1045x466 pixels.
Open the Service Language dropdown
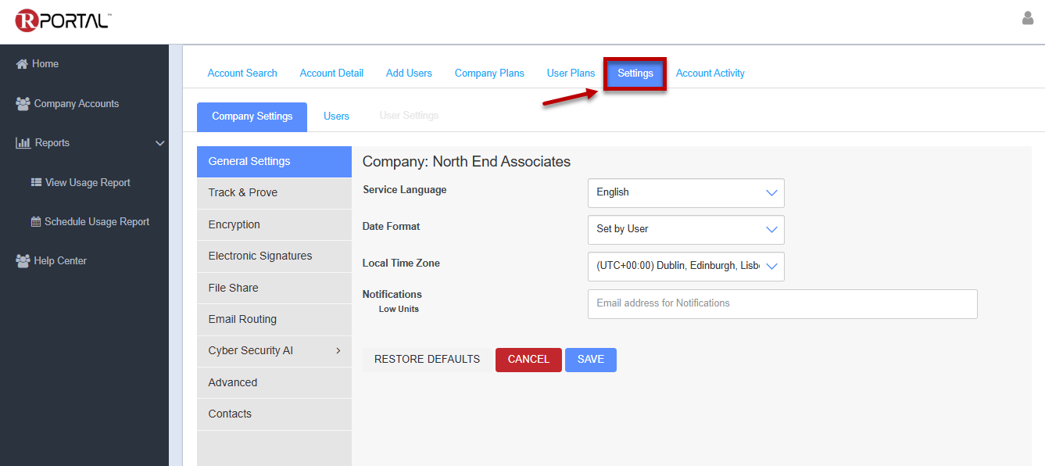[x=685, y=192]
